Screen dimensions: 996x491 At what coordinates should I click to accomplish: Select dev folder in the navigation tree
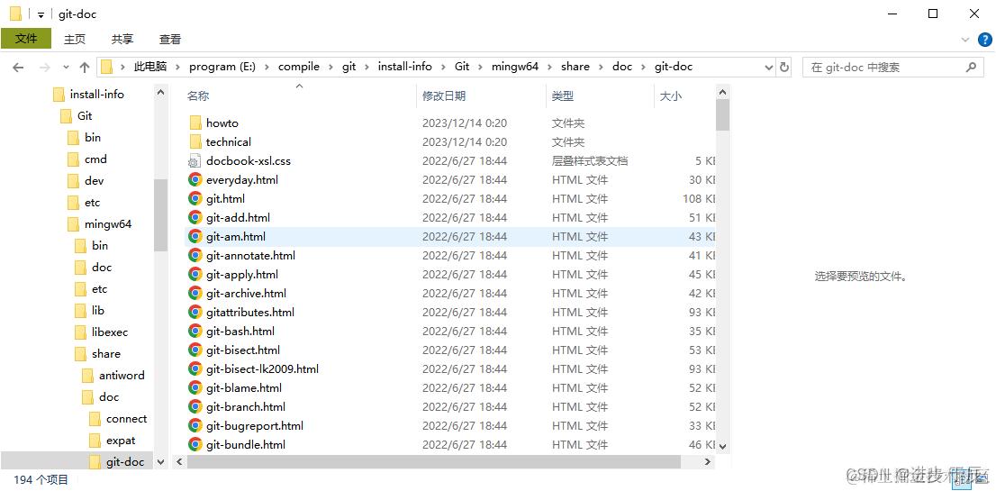click(94, 180)
